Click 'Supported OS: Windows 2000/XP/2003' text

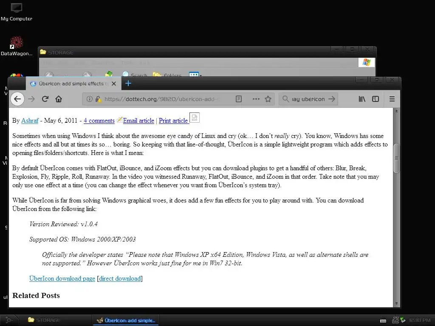tap(82, 239)
